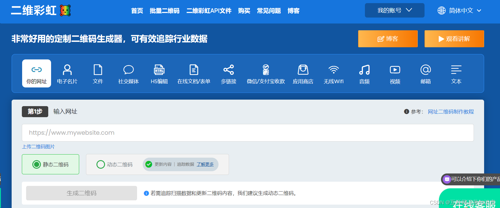Screen dimensions: 500x208
Task: Click the 观看讲解 watch video button
Action: click(x=454, y=39)
